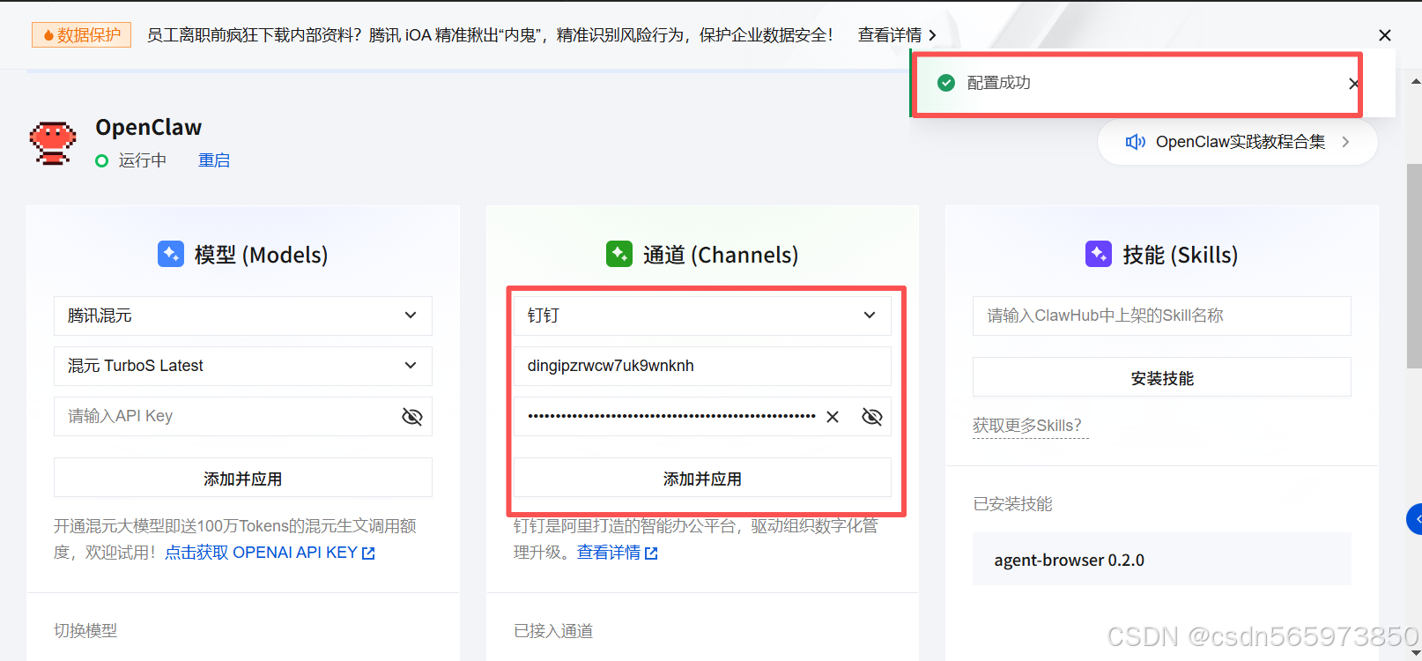Click the 数据保护 banner tag
The width and height of the screenshot is (1422, 661).
82,35
